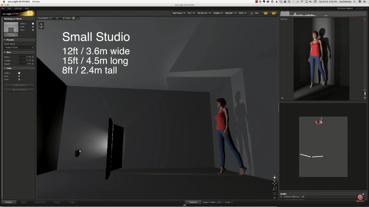
Task: Open the 1/200 s shutter speed dropdown
Action: (x=218, y=13)
